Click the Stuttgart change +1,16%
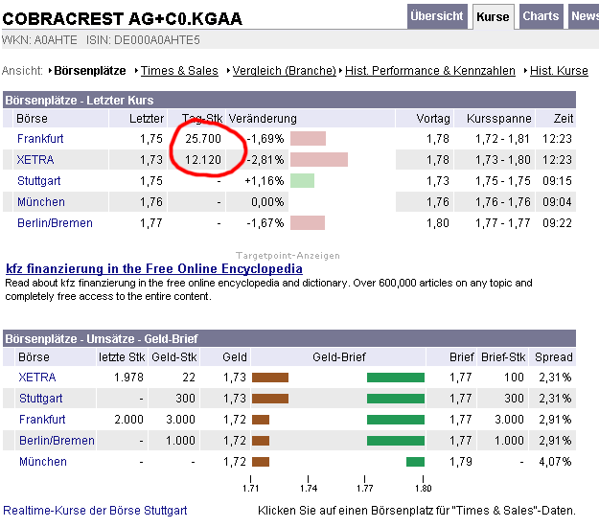The image size is (599, 527). point(265,181)
